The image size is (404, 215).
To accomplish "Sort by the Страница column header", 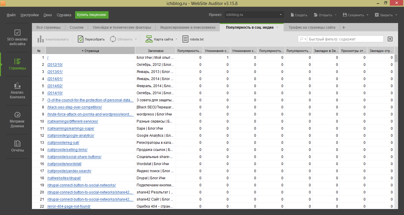I will (91, 51).
